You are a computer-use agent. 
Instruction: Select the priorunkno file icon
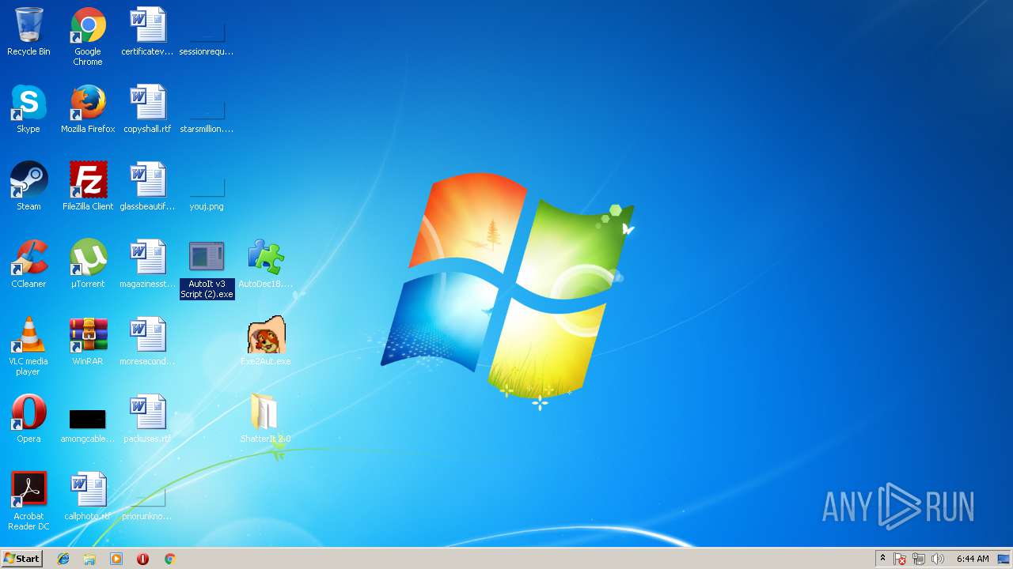(147, 504)
